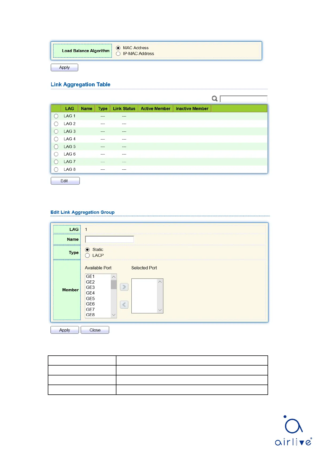The image size is (318, 450).
Task: Select the LAG 3 row radio button
Action: click(x=56, y=131)
